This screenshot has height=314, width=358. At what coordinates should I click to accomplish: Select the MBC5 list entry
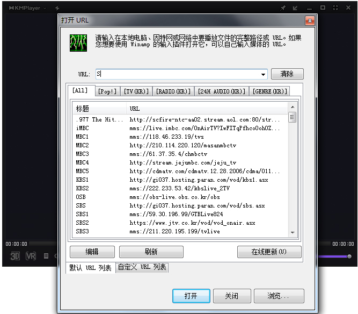180,171
